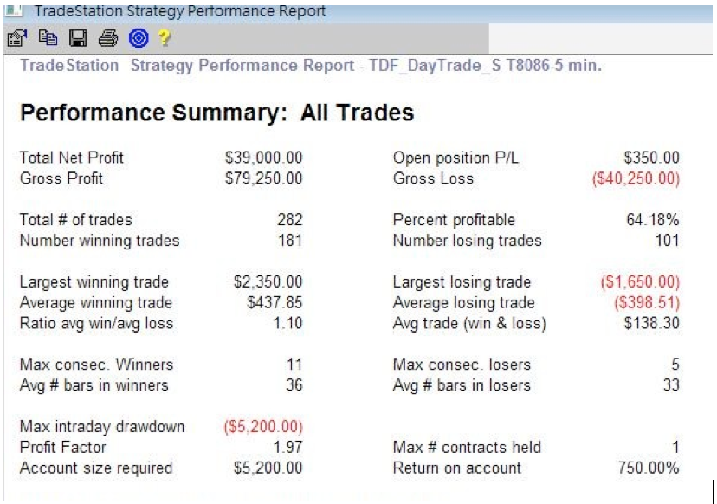The width and height of the screenshot is (717, 504).
Task: Click the Gross Loss value in red
Action: click(635, 178)
